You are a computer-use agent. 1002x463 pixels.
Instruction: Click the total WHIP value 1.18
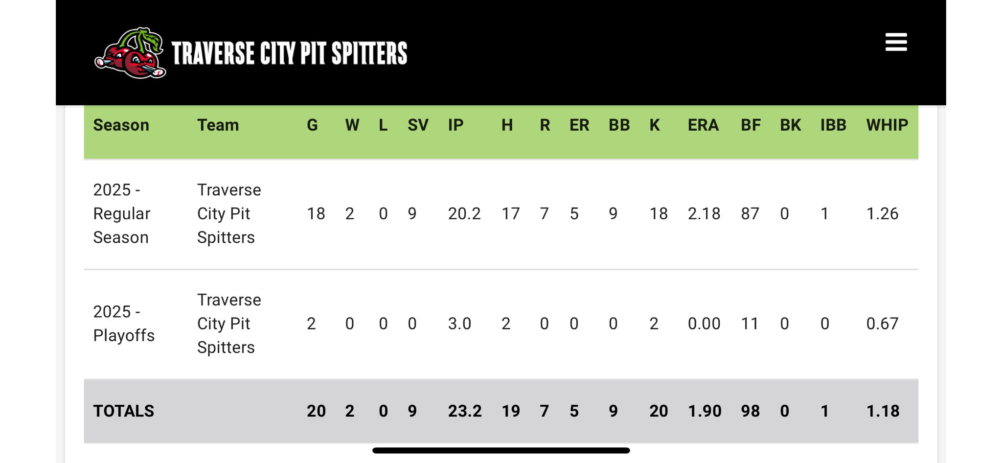coord(883,411)
